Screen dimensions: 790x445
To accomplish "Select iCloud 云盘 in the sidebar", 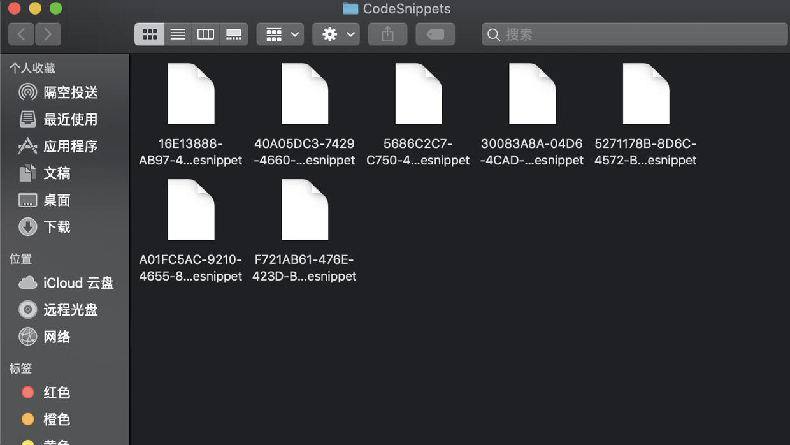I will [x=65, y=283].
